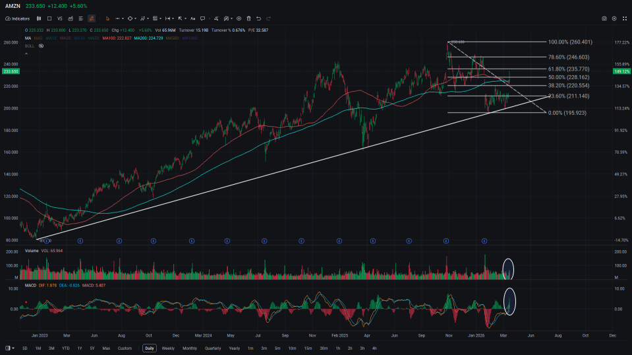Toggle the MA100 moving average line
This screenshot has width=632, height=355.
[x=117, y=38]
